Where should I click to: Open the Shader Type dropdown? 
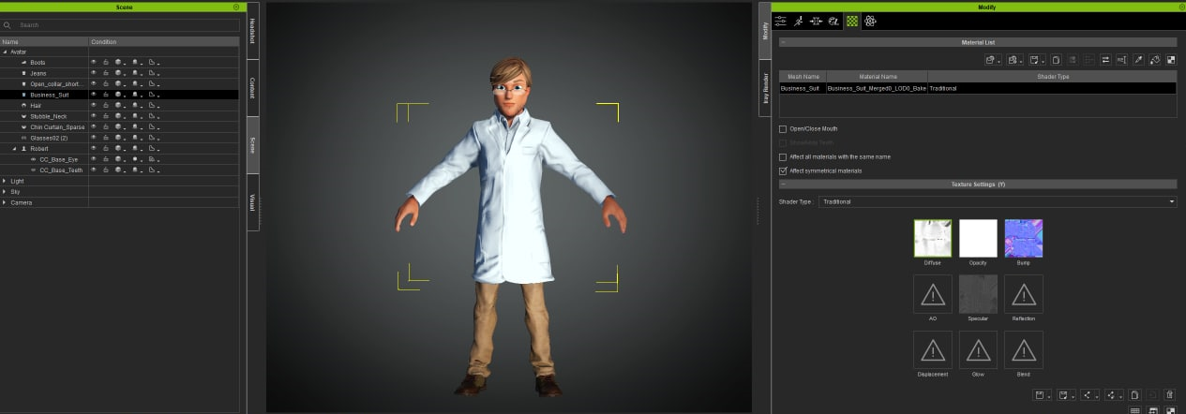point(998,201)
